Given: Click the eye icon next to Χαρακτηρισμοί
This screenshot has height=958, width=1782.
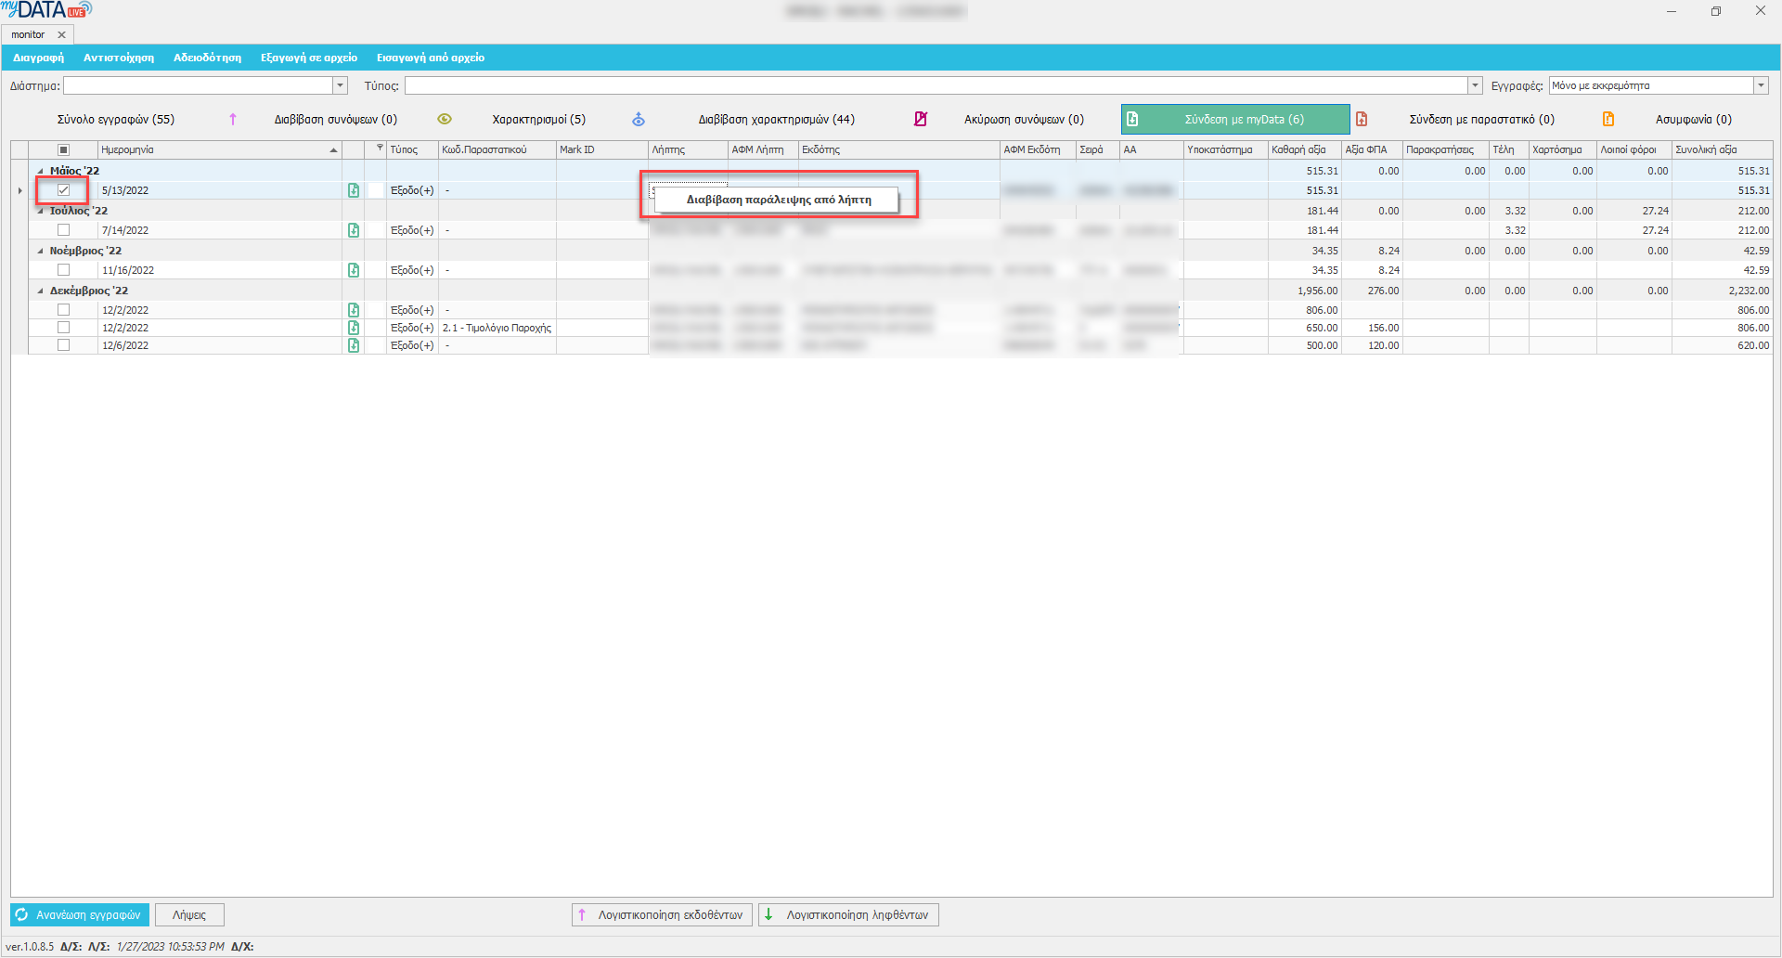Looking at the screenshot, I should 445,119.
